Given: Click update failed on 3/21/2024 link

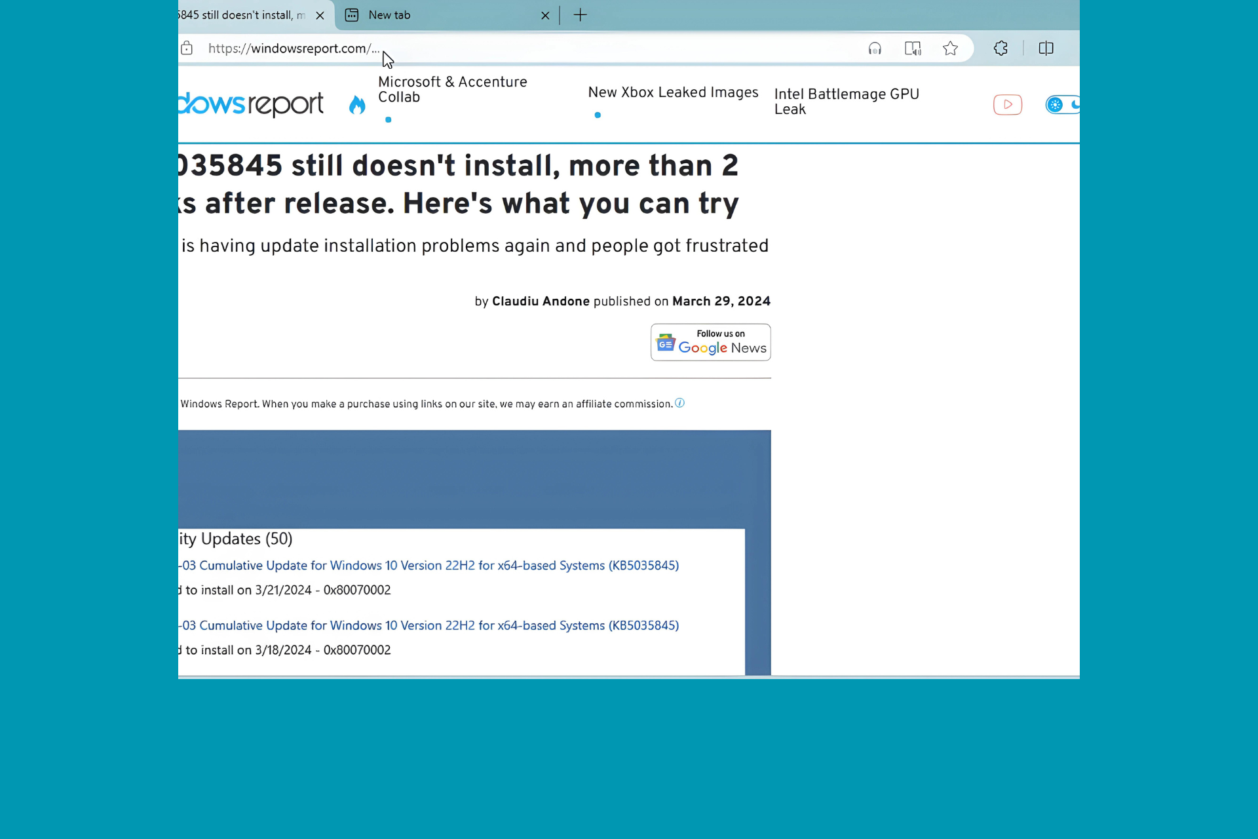Looking at the screenshot, I should tap(429, 565).
